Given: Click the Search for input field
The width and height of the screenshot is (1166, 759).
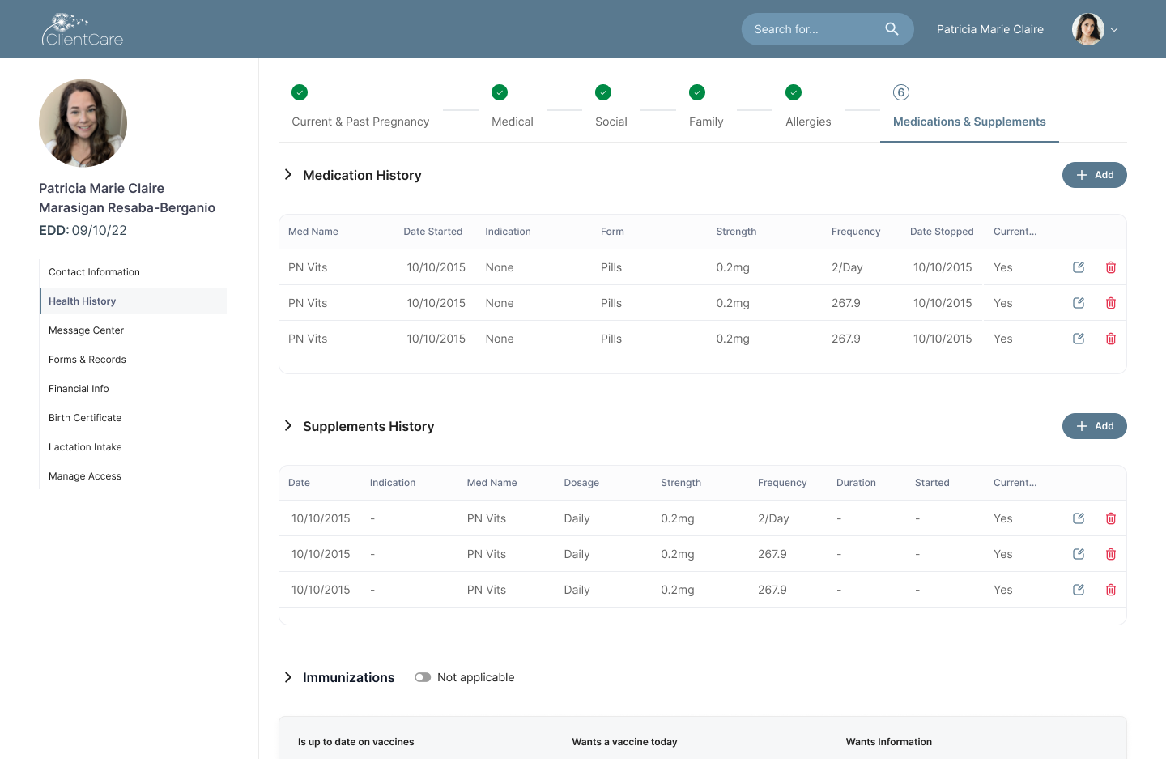Looking at the screenshot, I should click(x=810, y=29).
